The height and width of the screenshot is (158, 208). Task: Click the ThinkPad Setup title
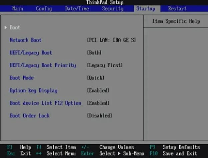(x=105, y=2)
